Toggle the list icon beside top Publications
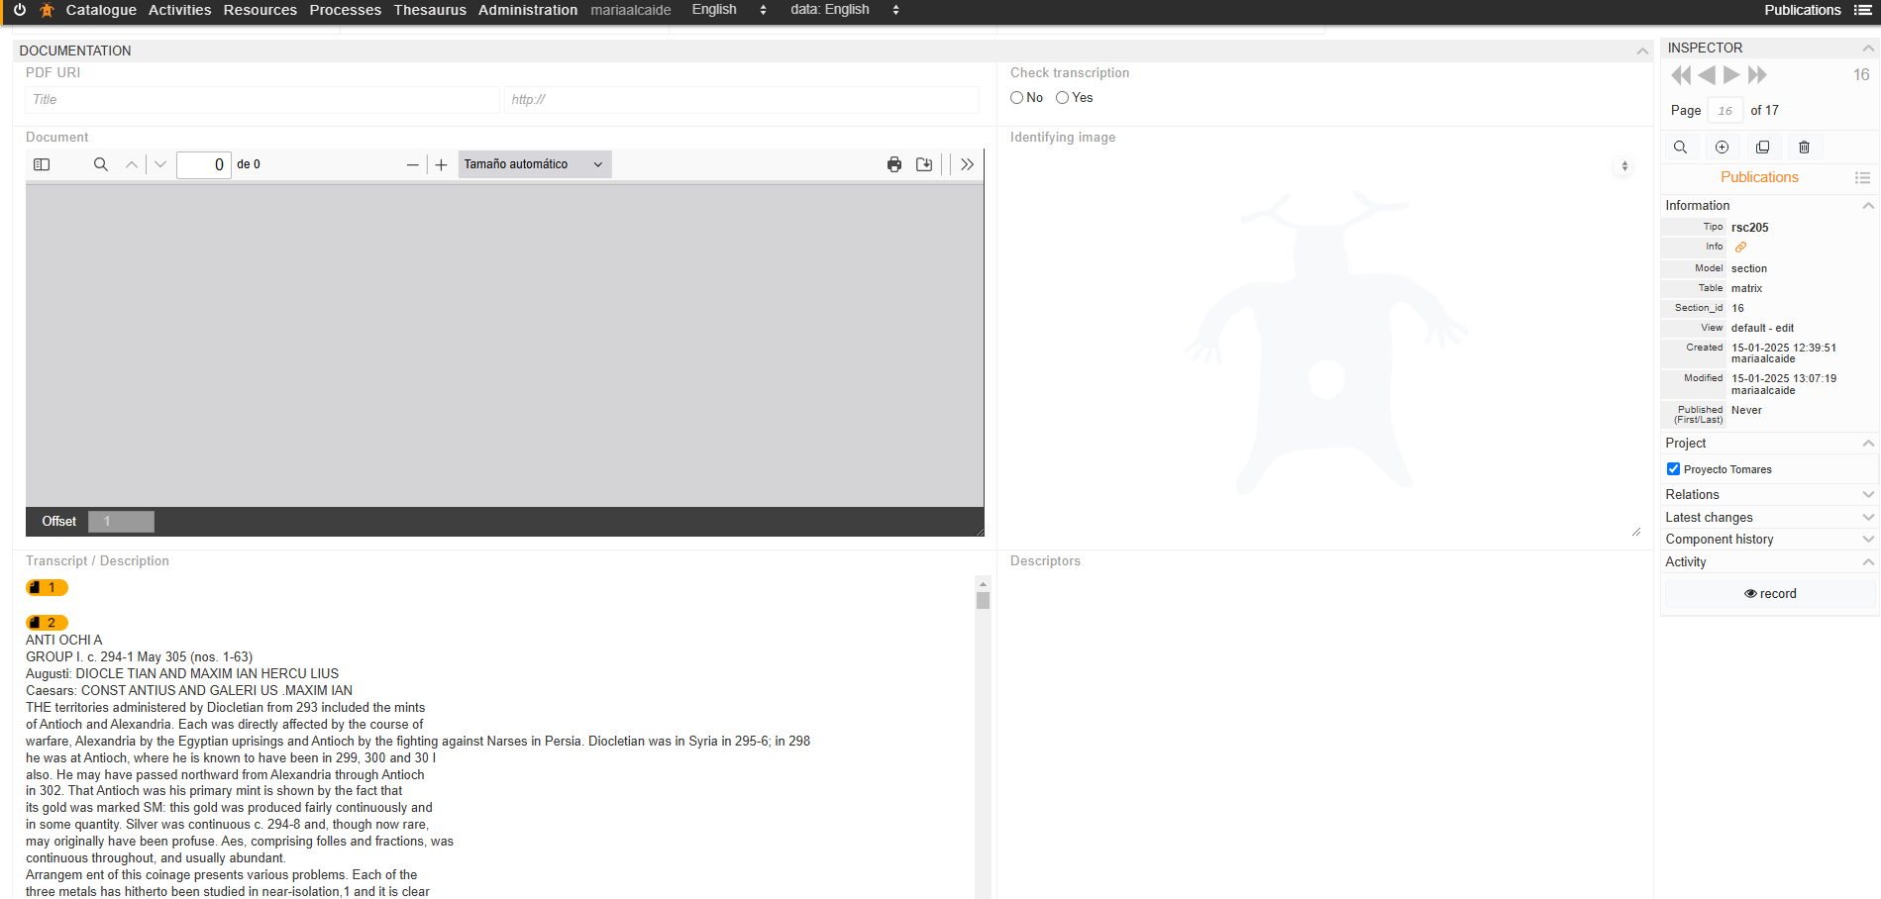 coord(1863,10)
